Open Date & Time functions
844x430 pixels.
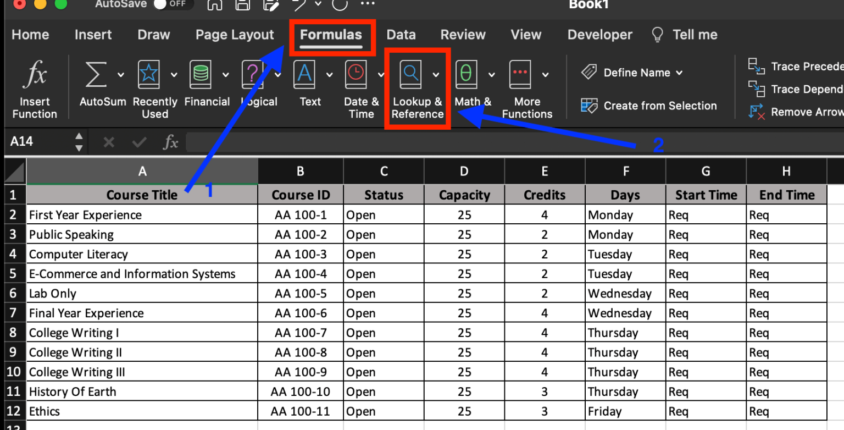(356, 74)
